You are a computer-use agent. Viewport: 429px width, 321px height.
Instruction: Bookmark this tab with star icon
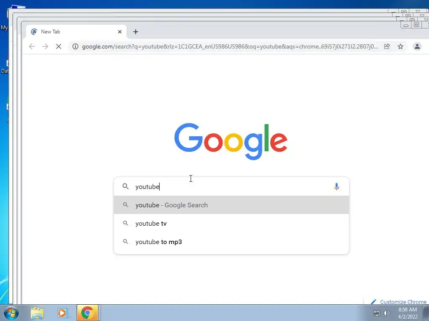pos(401,46)
